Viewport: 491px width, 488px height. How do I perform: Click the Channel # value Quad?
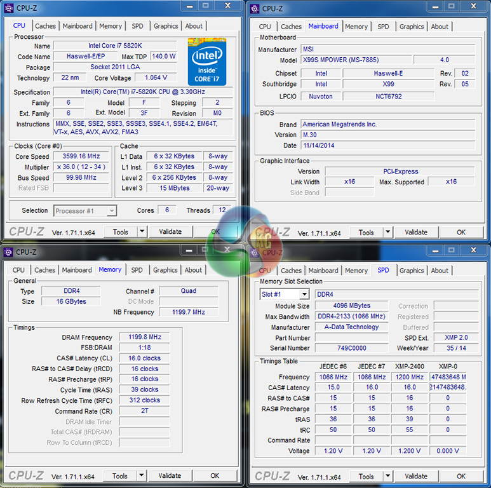(189, 290)
